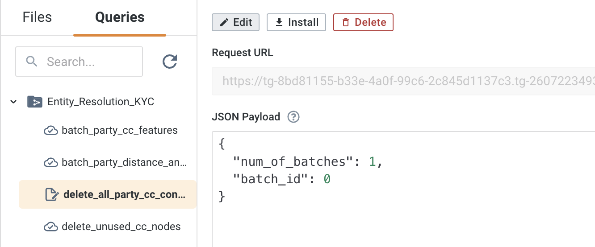Click the magnifier icon in search box

[32, 61]
